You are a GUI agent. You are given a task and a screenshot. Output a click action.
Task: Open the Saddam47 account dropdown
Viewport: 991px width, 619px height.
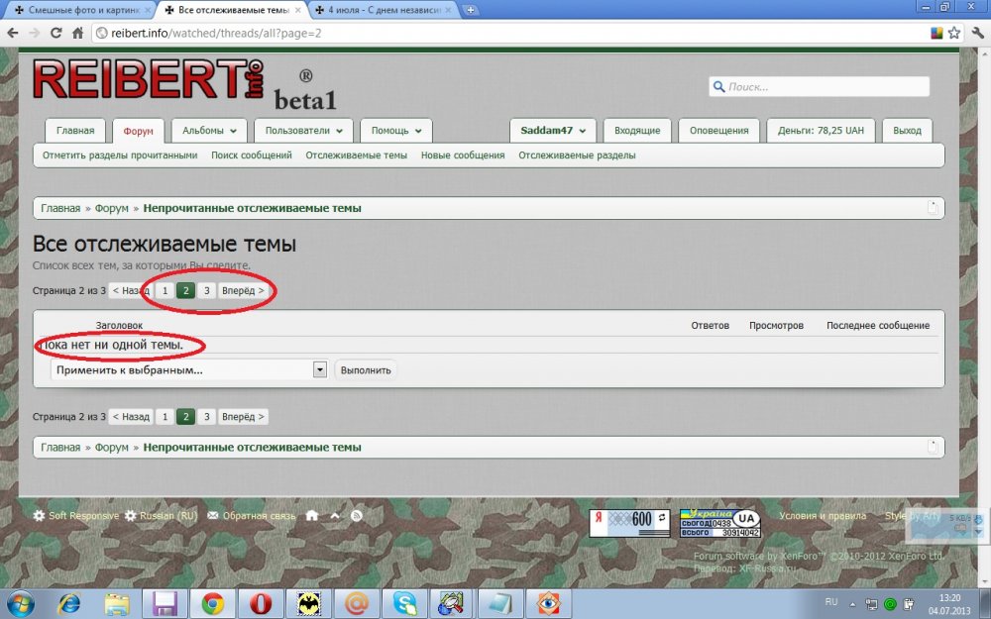[553, 131]
